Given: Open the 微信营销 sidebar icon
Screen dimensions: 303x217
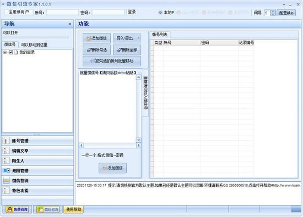Looking at the screenshot, I should coord(6,180).
